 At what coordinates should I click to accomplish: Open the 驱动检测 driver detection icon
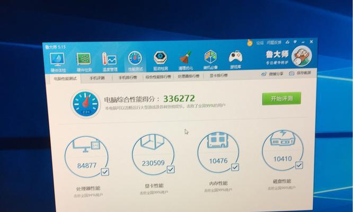160,58
